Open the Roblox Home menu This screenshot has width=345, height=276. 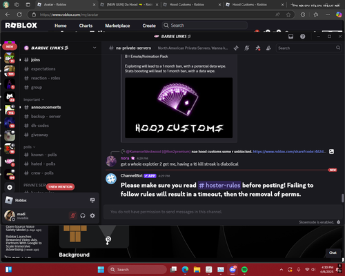coord(61,26)
